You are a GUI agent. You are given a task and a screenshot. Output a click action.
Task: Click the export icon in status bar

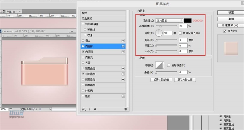[10, 109]
